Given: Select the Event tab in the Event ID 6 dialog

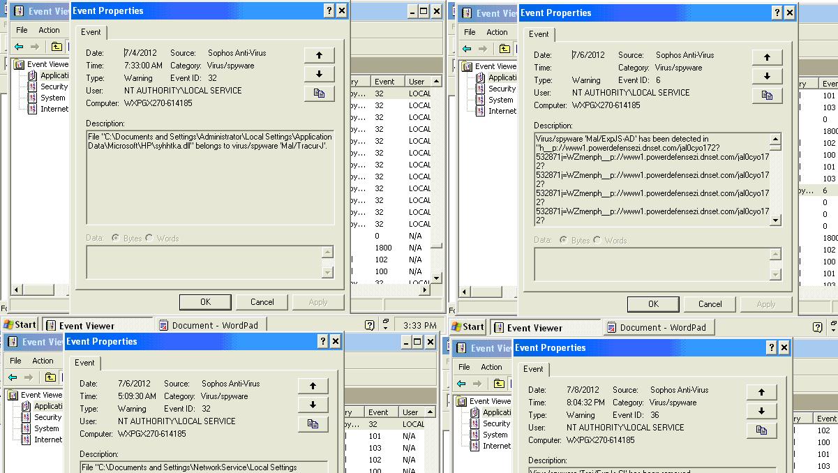Looking at the screenshot, I should tap(539, 34).
